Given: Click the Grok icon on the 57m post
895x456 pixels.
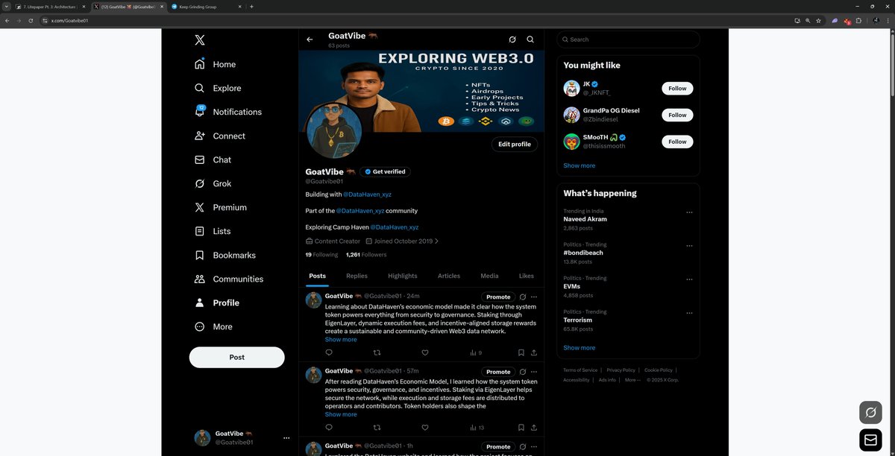Looking at the screenshot, I should pyautogui.click(x=523, y=372).
